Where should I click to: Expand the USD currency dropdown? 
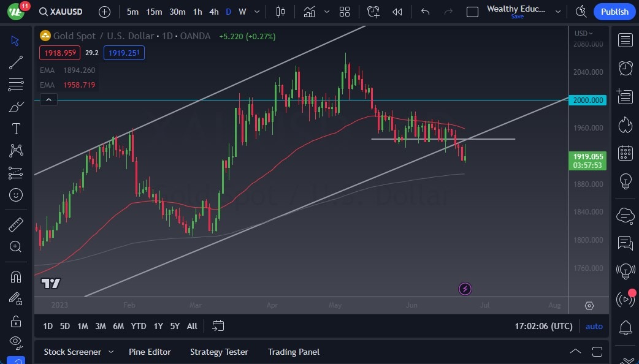point(583,33)
